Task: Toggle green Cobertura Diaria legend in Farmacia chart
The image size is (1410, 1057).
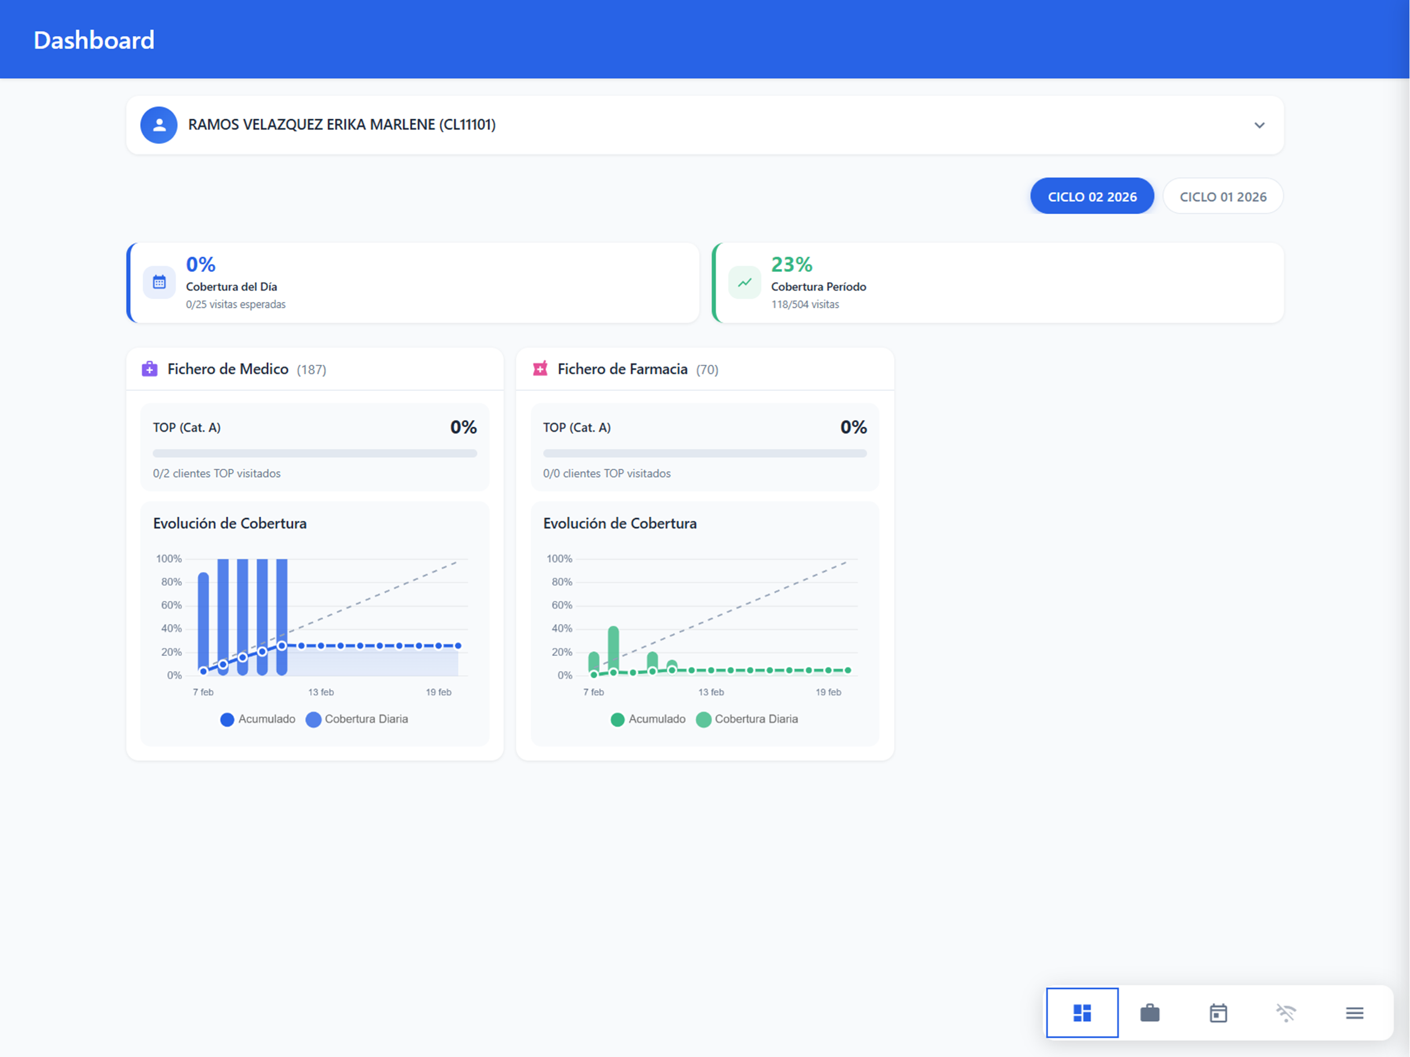Action: 747,719
